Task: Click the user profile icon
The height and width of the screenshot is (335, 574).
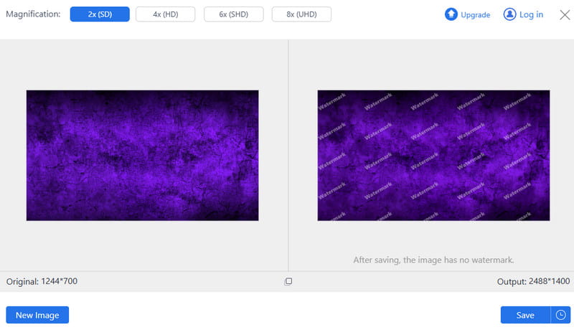Action: 509,14
